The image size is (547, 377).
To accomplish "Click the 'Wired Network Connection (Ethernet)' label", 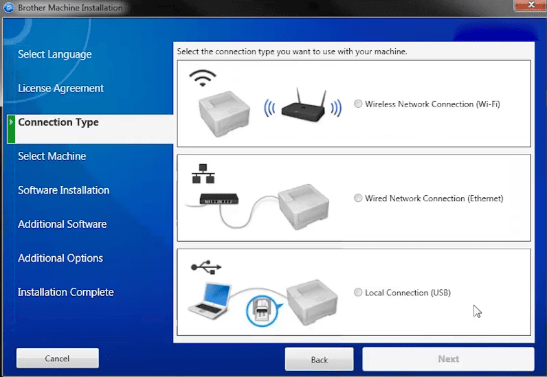I will coord(434,198).
